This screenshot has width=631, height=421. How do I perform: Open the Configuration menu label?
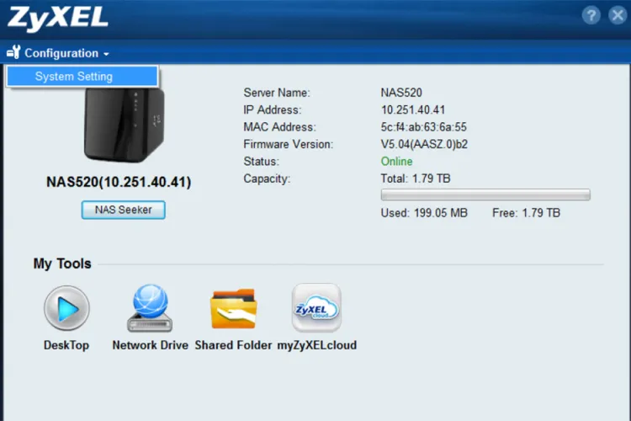(61, 53)
